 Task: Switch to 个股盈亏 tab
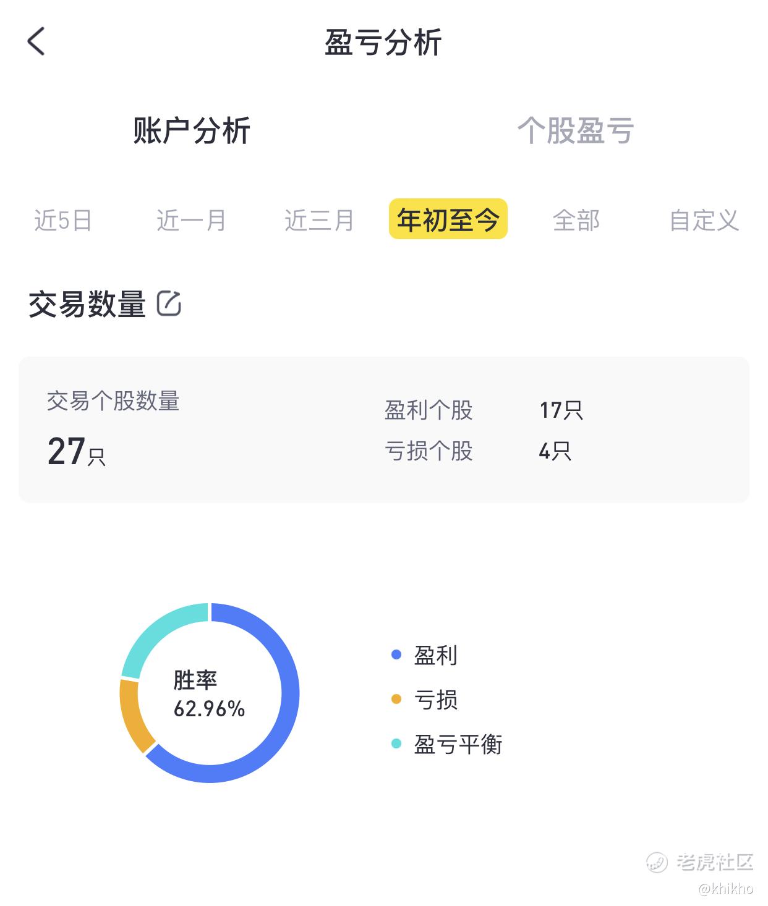[x=576, y=130]
